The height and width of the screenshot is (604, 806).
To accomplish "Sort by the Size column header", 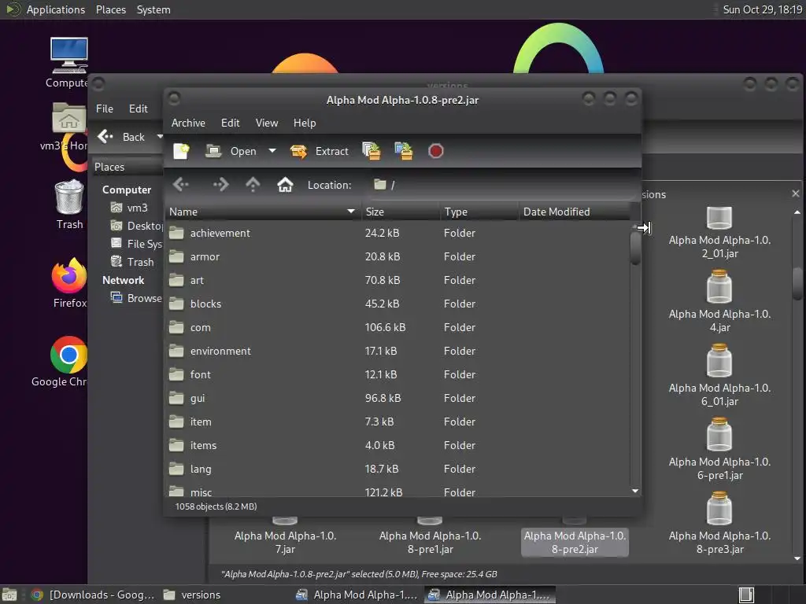I will coord(401,212).
